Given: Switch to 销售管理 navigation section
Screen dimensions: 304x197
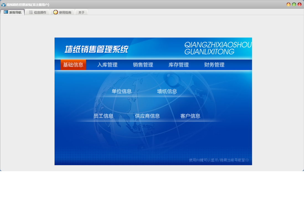Looking at the screenshot, I should click(x=143, y=65).
